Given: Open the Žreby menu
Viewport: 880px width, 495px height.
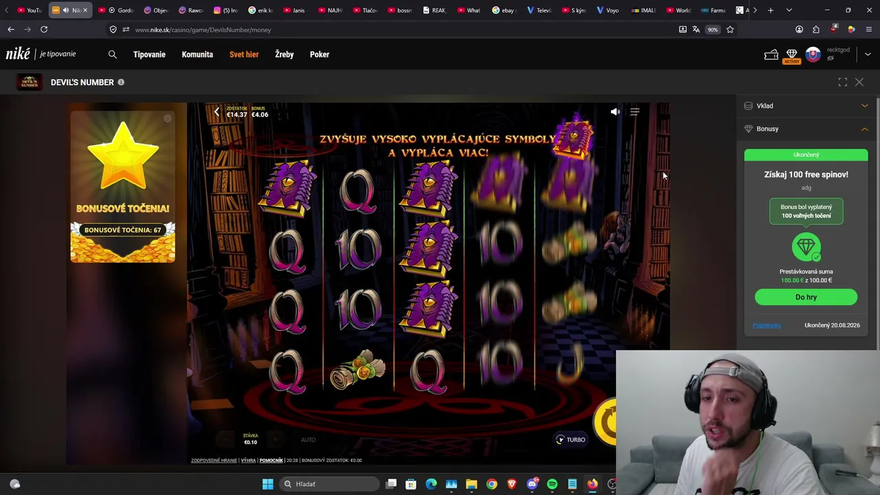Looking at the screenshot, I should tap(284, 54).
